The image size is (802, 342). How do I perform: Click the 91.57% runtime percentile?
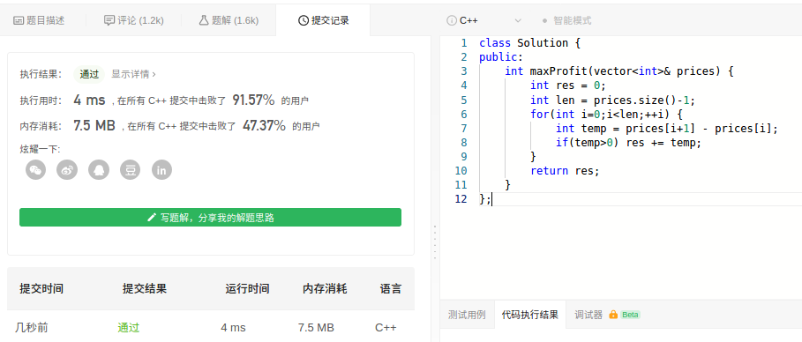pos(254,100)
